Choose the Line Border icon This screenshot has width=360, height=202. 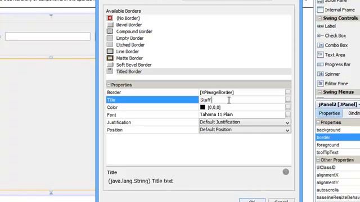(x=110, y=51)
